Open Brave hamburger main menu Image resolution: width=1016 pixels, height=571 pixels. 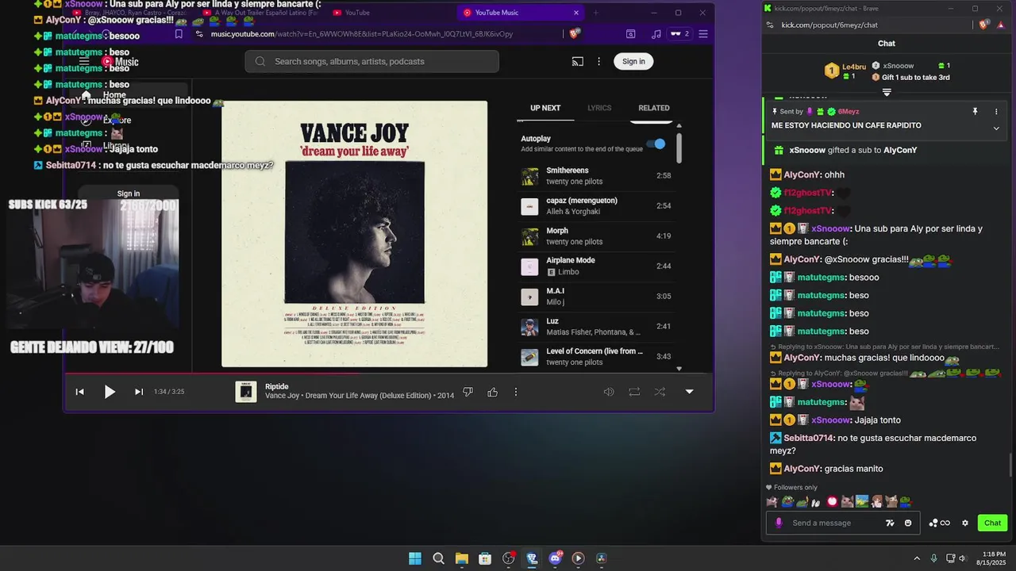pyautogui.click(x=703, y=34)
